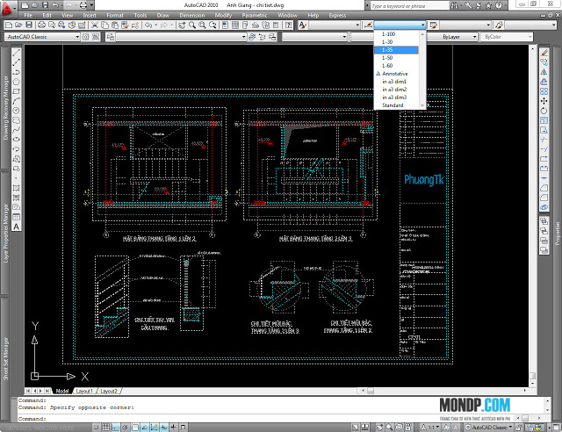Image resolution: width=562 pixels, height=432 pixels.
Task: Choose the 1-60 dimension style
Action: (396, 66)
